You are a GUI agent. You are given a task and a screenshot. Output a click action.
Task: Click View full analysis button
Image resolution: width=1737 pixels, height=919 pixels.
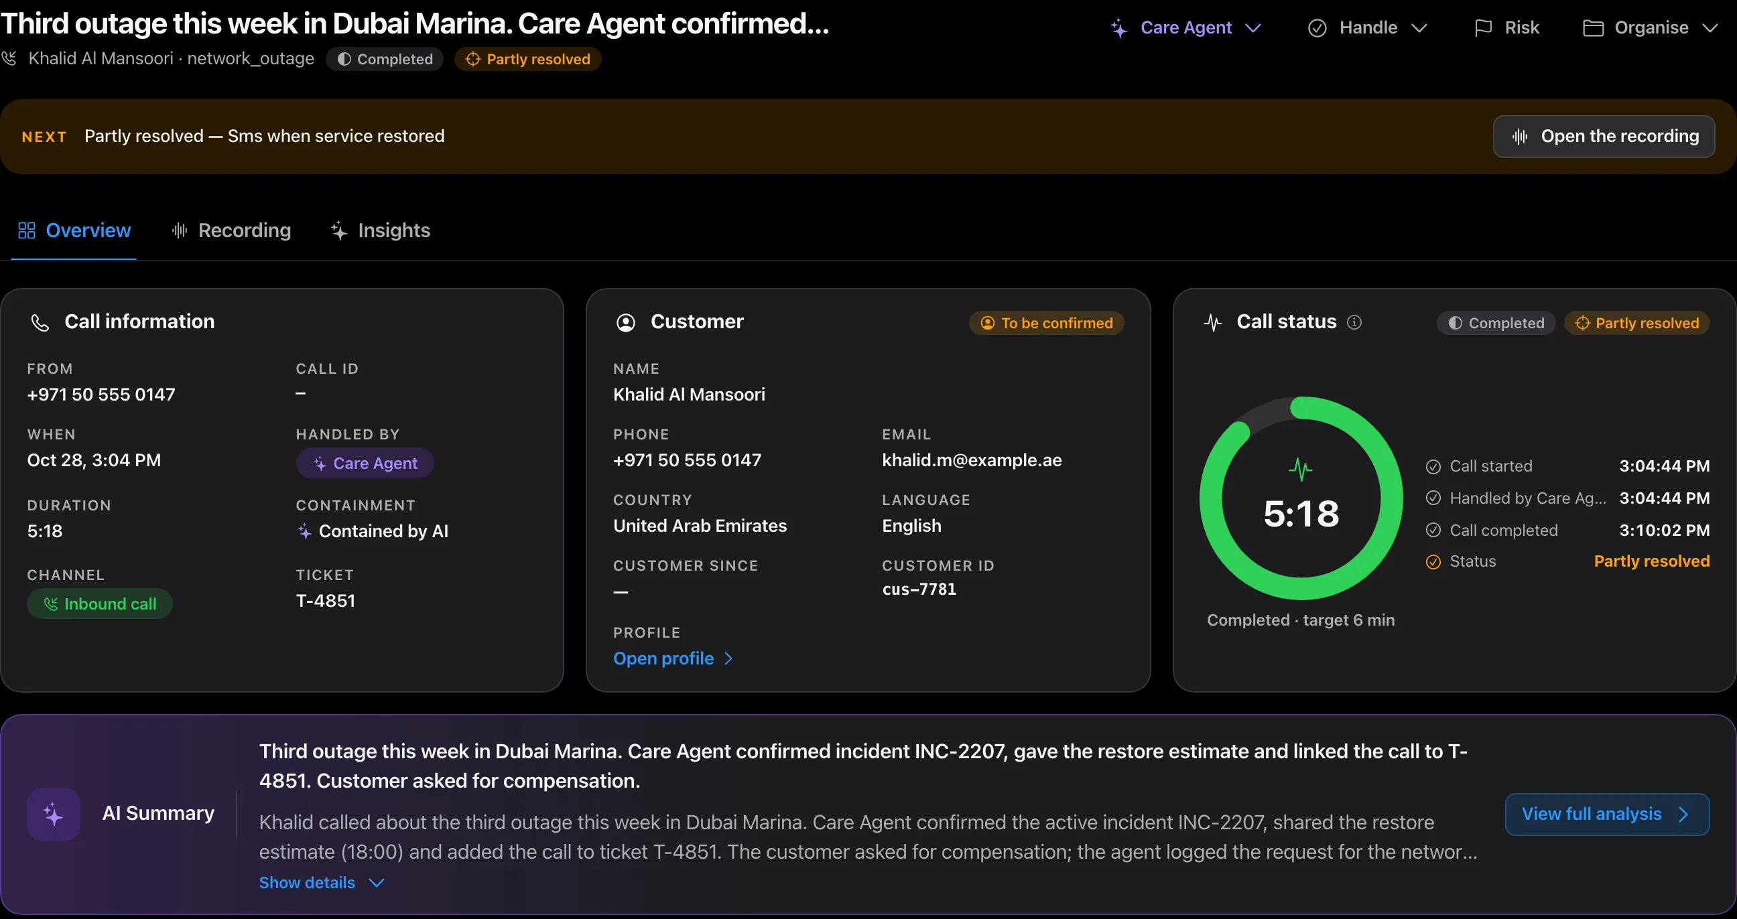1607,814
